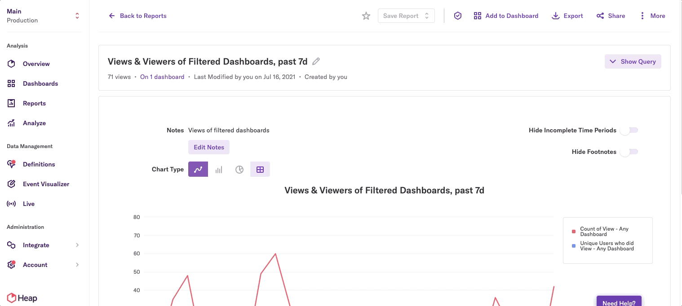Open Analyze in sidebar

click(x=35, y=123)
